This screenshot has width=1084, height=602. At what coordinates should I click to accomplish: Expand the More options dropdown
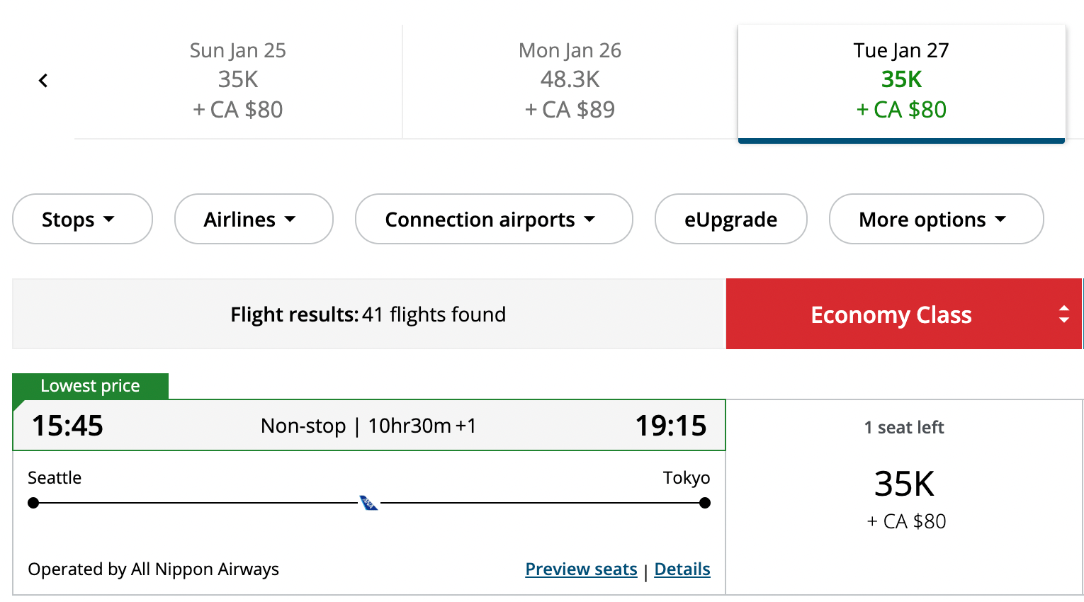tap(935, 220)
